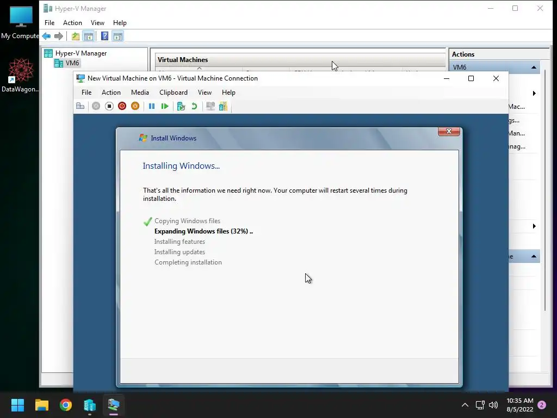Viewport: 557px width, 418px height.
Task: Click the volume speaker tray icon
Action: pyautogui.click(x=493, y=405)
